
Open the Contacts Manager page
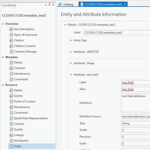point(25,51)
